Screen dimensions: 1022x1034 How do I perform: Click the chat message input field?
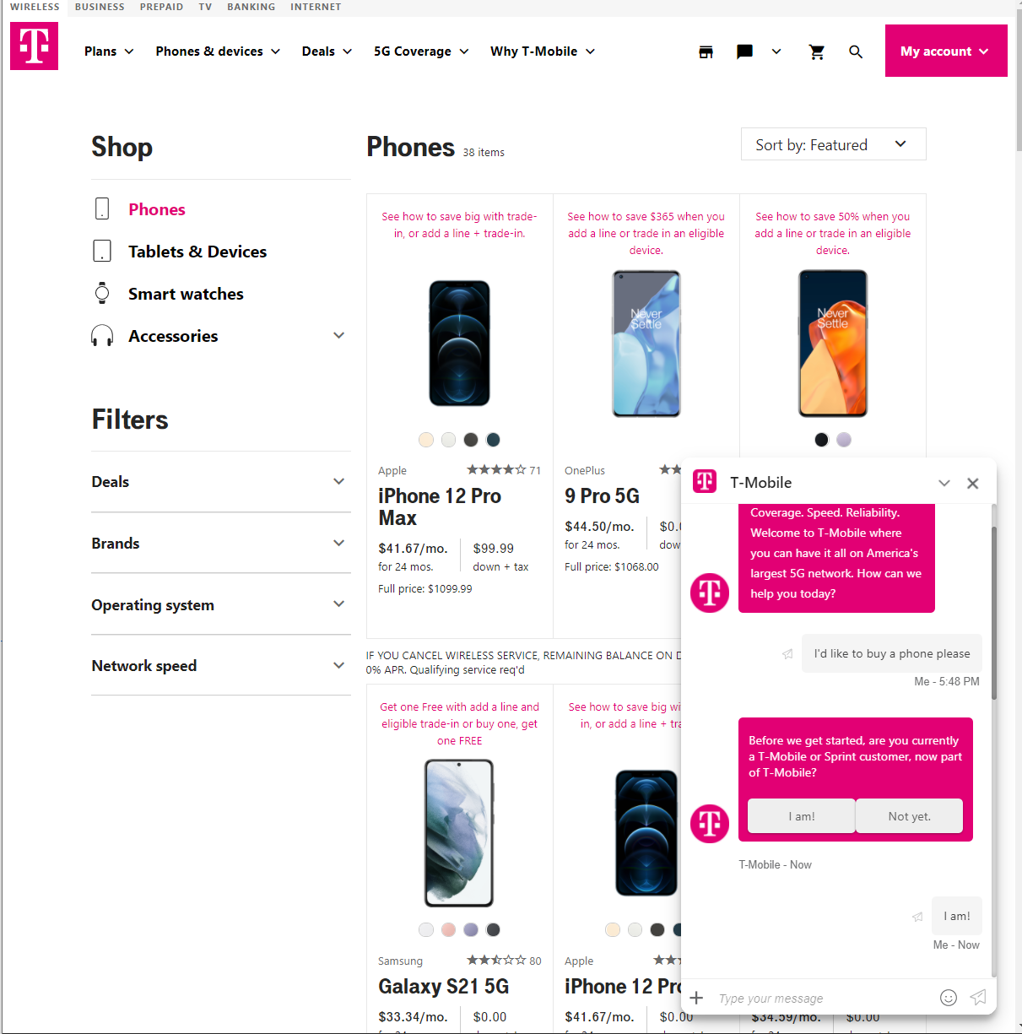[x=823, y=999]
